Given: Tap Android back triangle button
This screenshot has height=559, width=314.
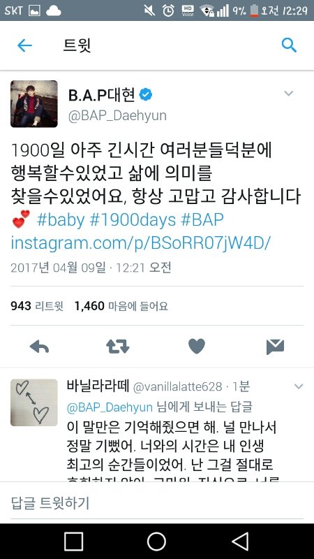Looking at the screenshot, I should [x=240, y=541].
